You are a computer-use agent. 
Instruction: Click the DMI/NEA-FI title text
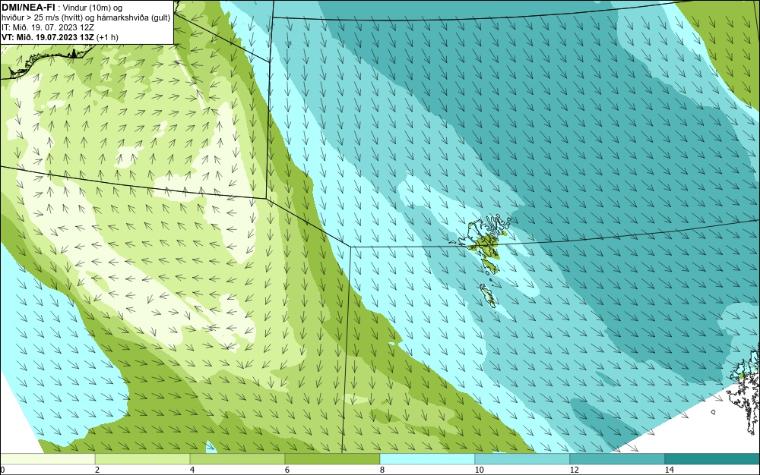point(28,8)
